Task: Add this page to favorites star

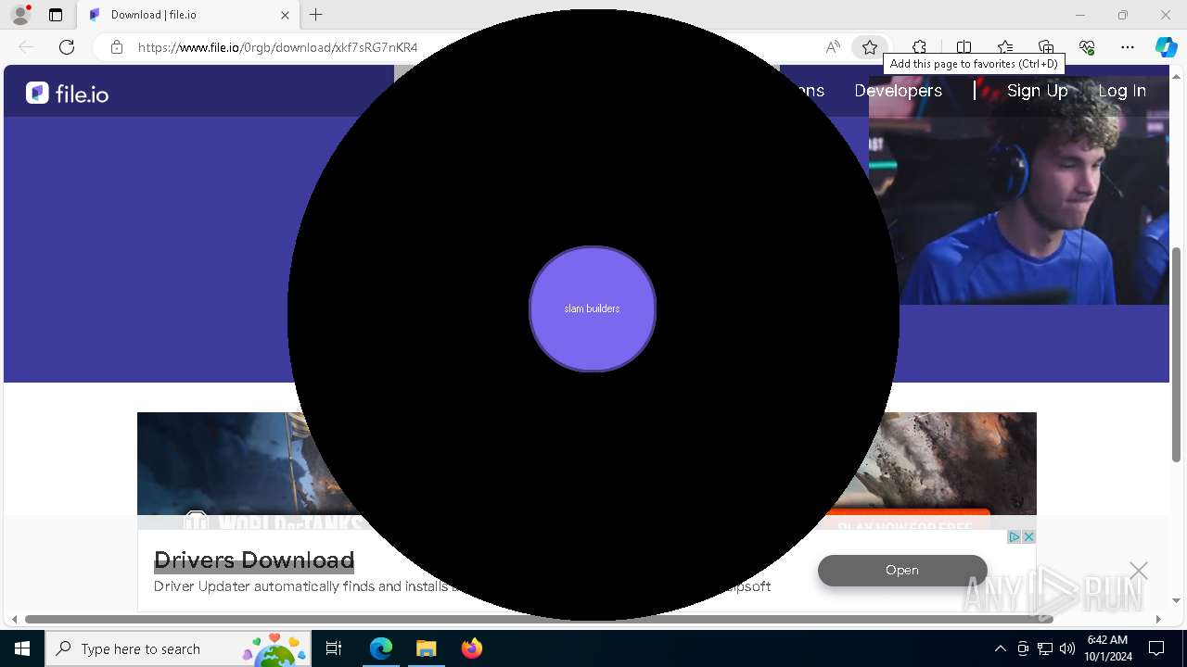Action: (869, 47)
